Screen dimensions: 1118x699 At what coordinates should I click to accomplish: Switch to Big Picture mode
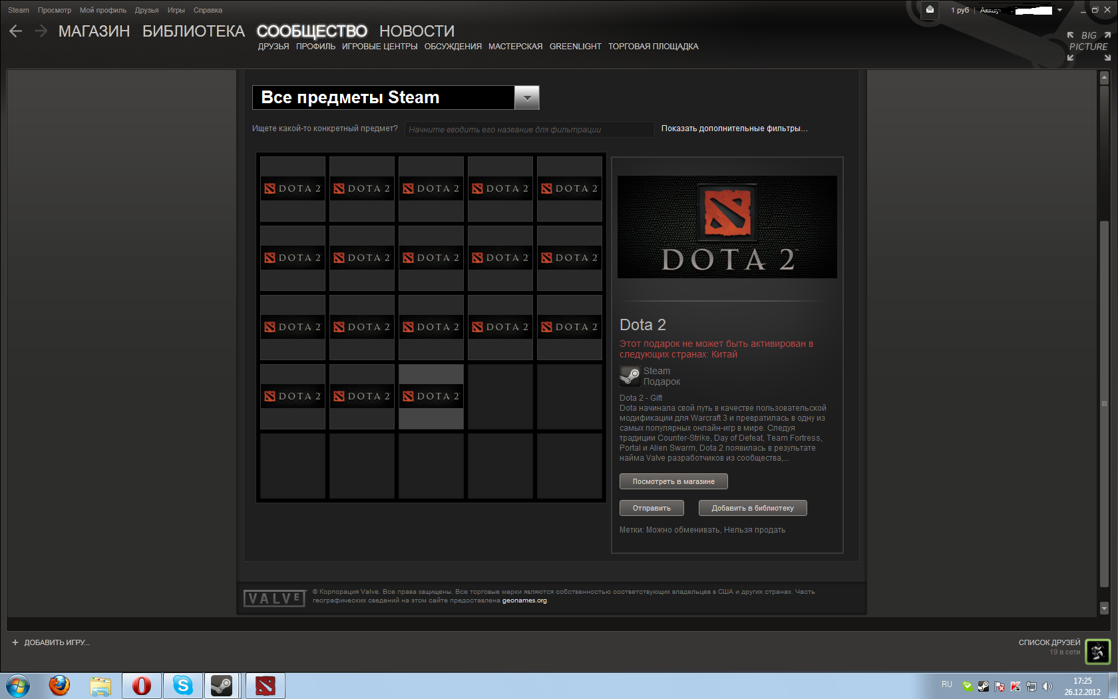tap(1089, 46)
